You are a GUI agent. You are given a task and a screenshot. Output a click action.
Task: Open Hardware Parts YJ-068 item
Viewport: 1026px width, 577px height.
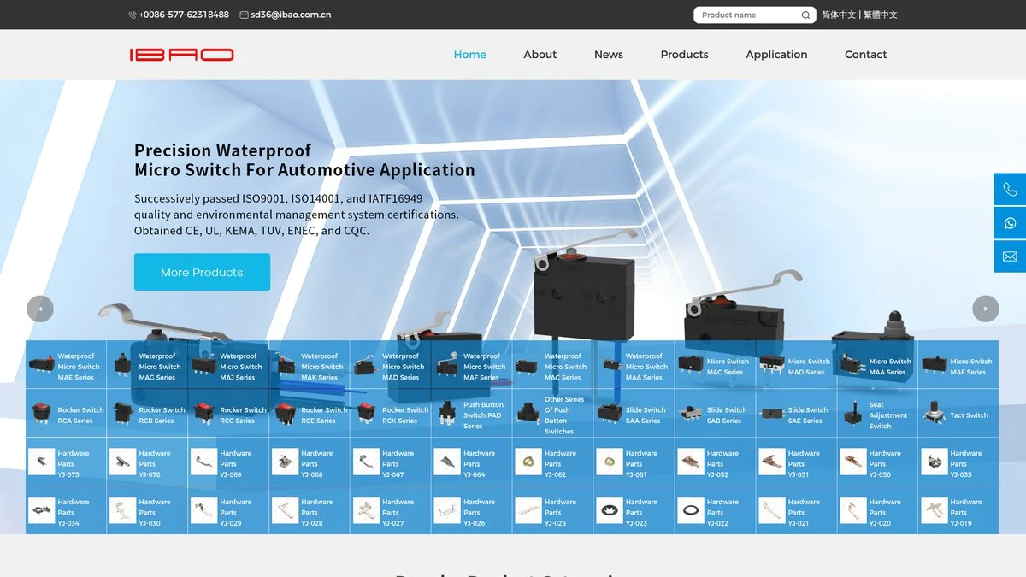pos(310,462)
